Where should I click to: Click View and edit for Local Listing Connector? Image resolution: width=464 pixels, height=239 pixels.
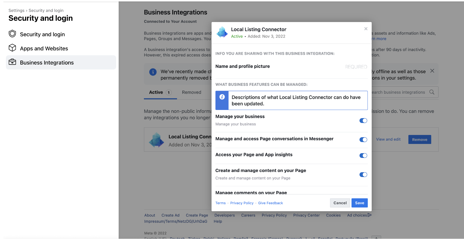(x=388, y=139)
